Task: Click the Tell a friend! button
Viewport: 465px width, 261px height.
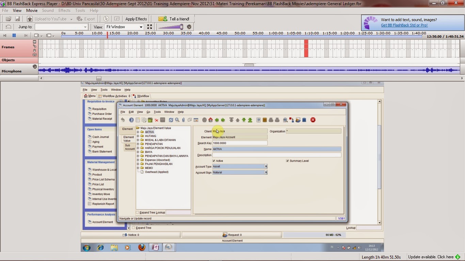Action: pos(174,19)
